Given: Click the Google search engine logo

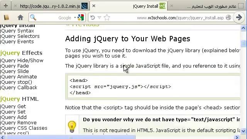Looking at the screenshot, I should coord(81,17).
